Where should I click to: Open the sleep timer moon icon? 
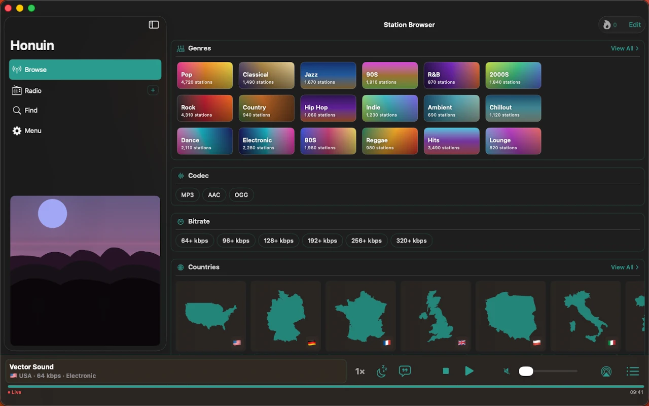pyautogui.click(x=382, y=371)
